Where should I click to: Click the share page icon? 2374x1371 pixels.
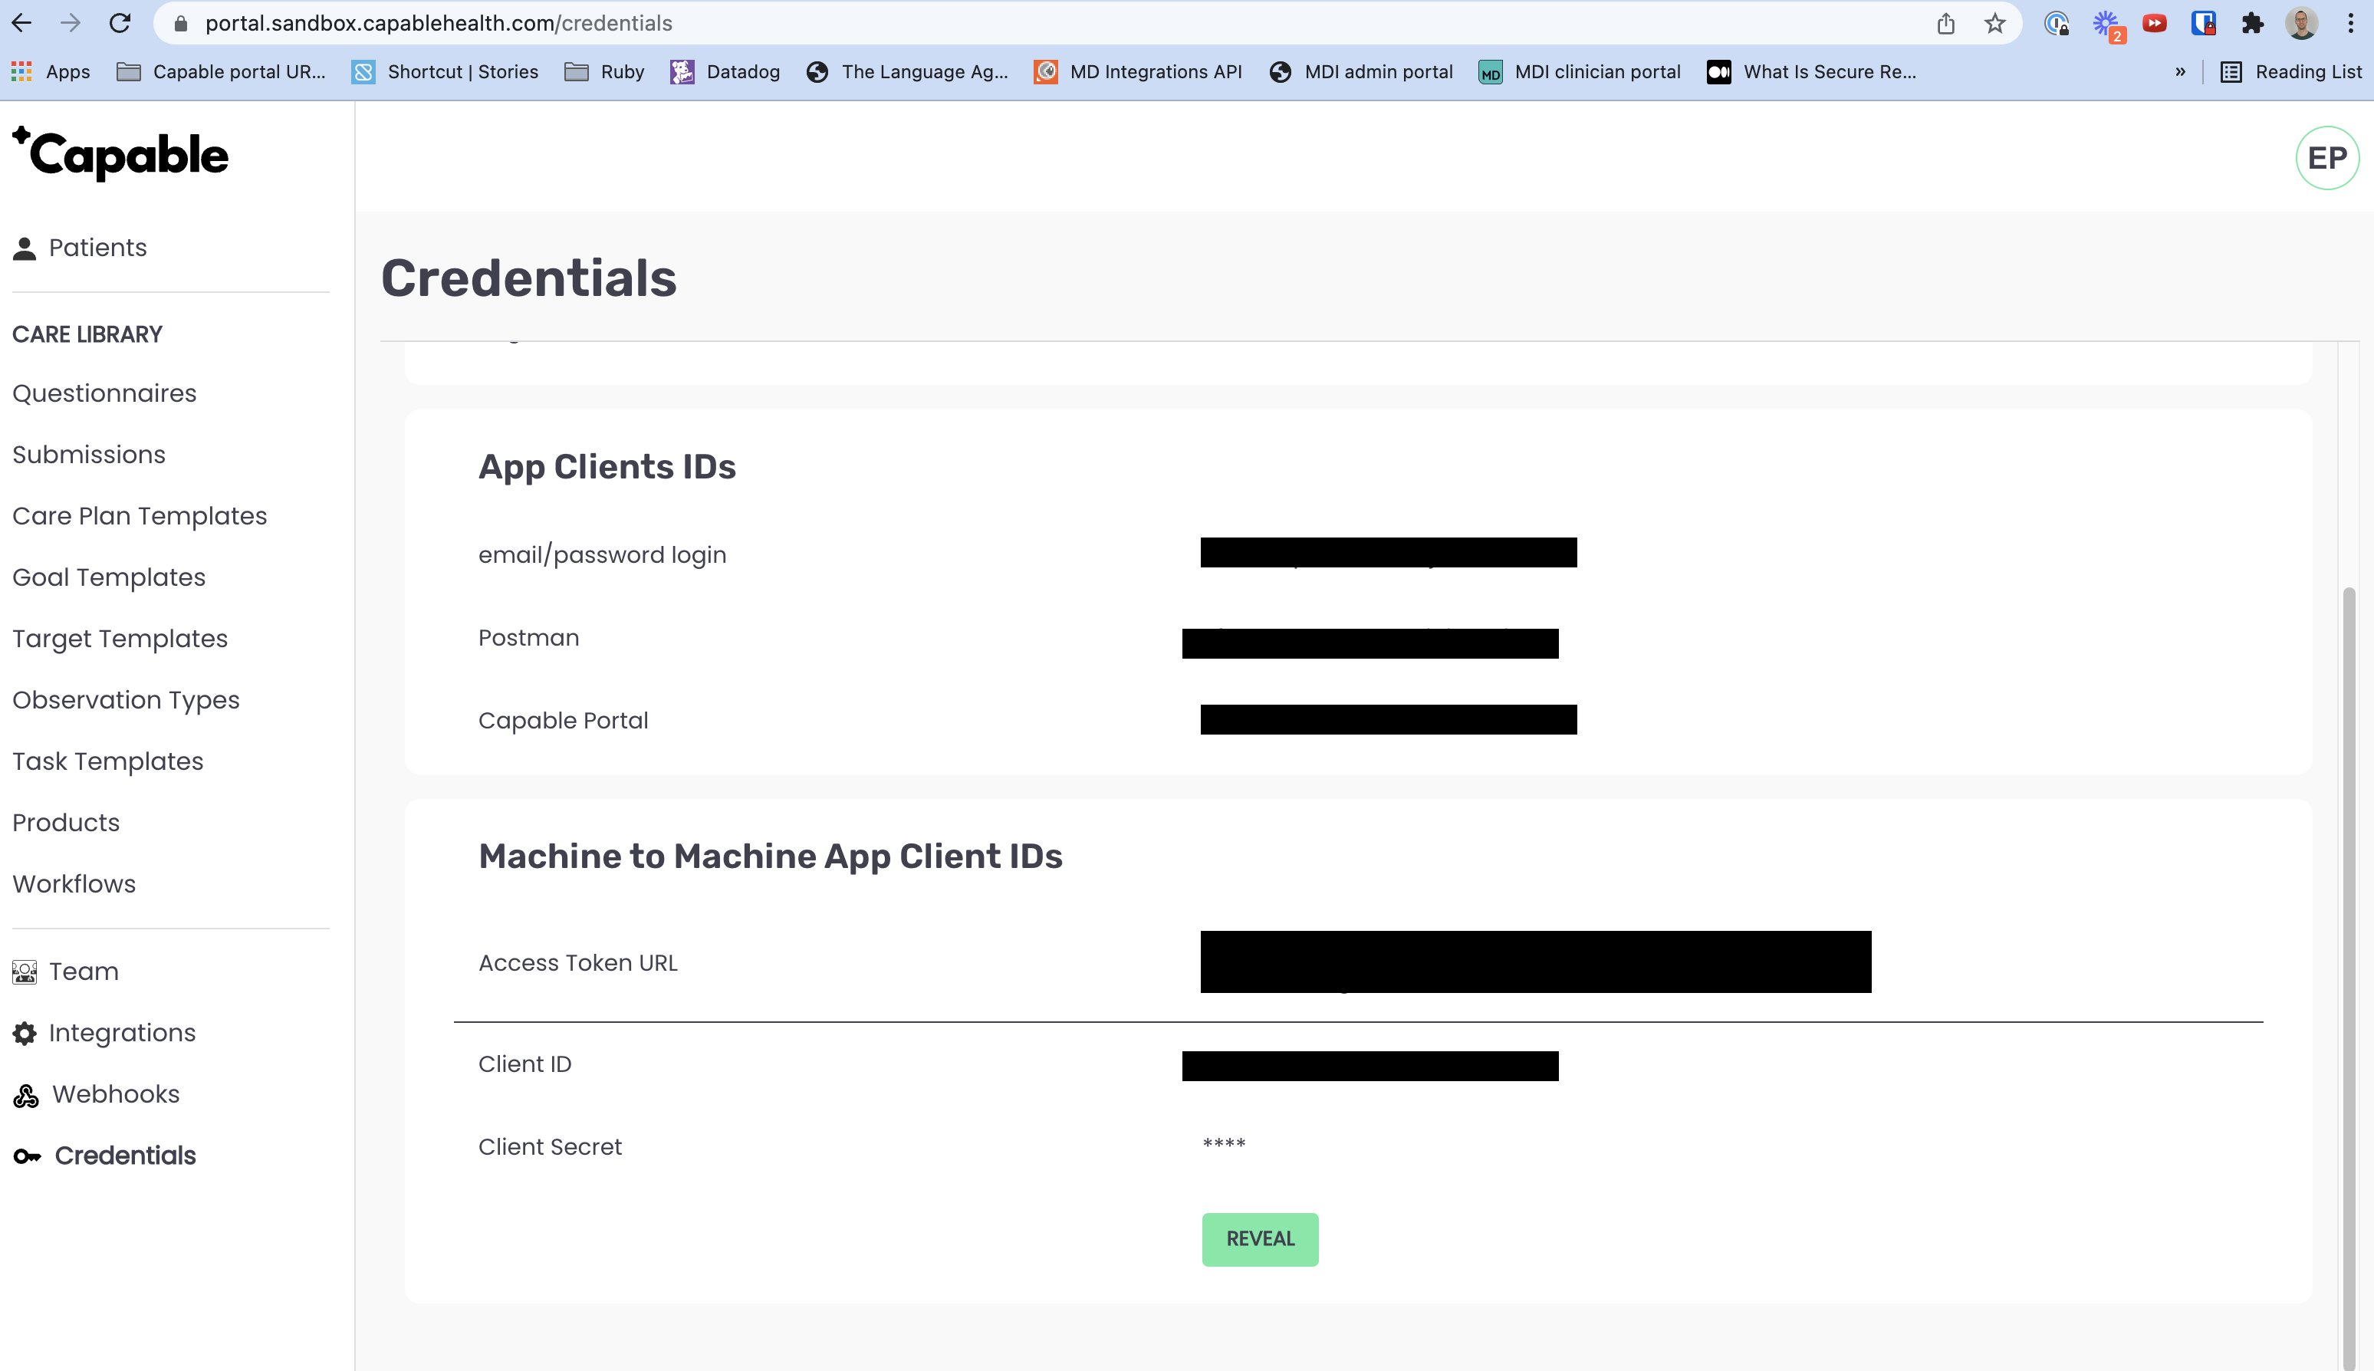pos(1945,24)
